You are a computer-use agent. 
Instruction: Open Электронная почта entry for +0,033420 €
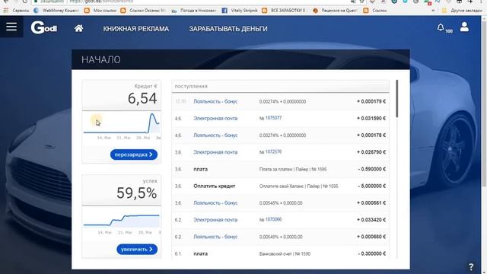tap(215, 220)
